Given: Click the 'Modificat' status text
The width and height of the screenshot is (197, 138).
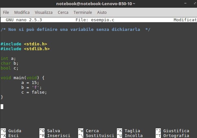Looking at the screenshot, I should (x=185, y=20).
